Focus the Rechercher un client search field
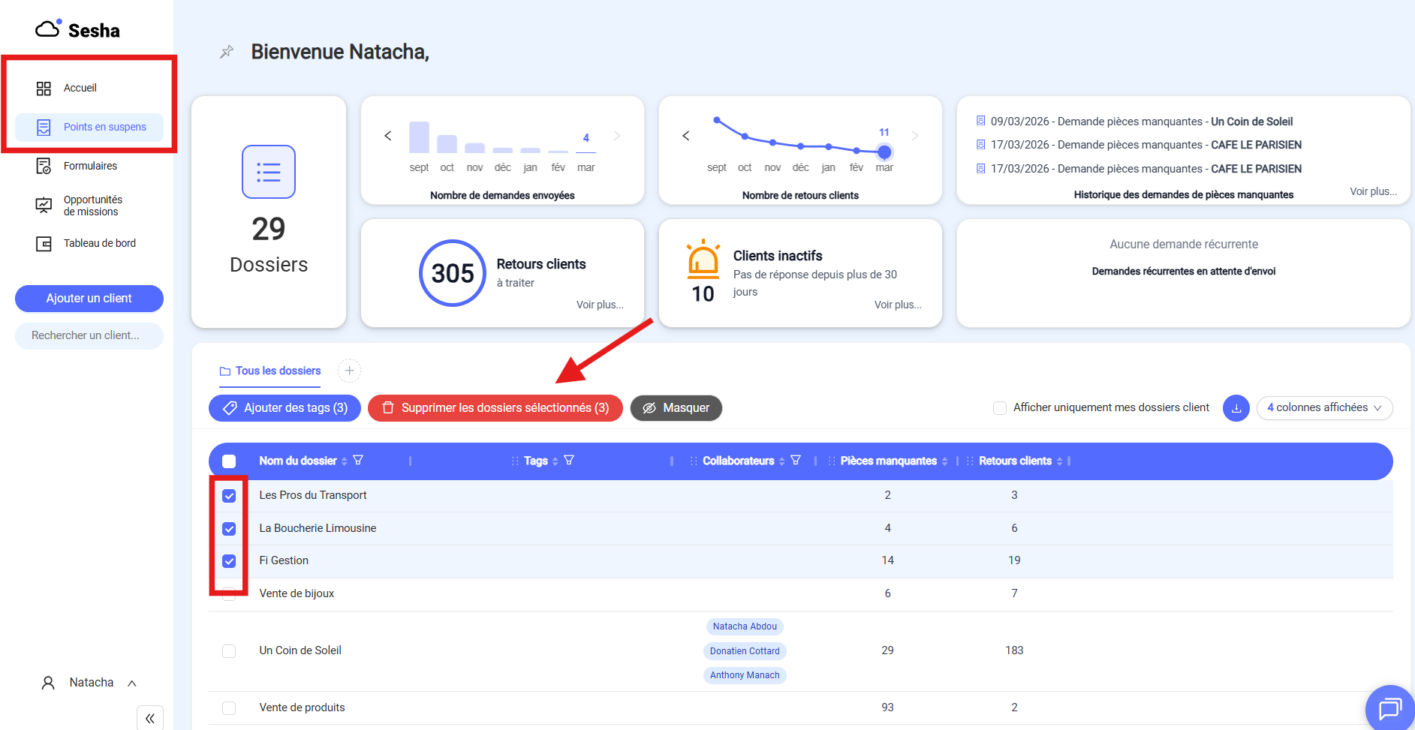The width and height of the screenshot is (1415, 730). point(89,336)
